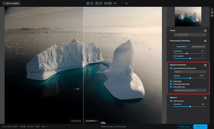Add to Queue
This screenshot has width=214, height=129.
(x=185, y=126)
